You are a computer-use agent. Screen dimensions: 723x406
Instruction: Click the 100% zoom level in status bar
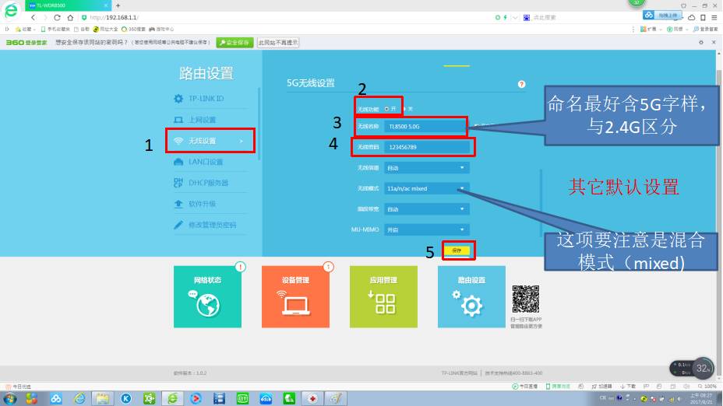coord(707,387)
